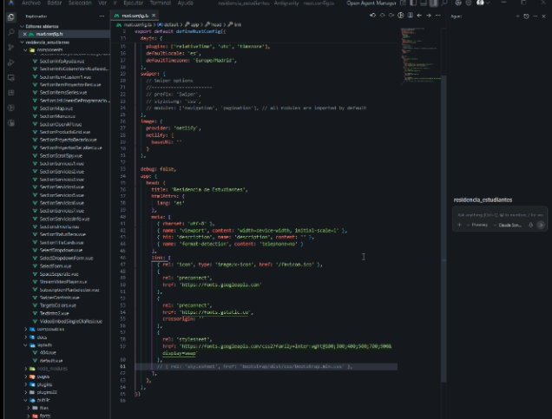Close the nuxt.config.ts editor tab

(153, 16)
